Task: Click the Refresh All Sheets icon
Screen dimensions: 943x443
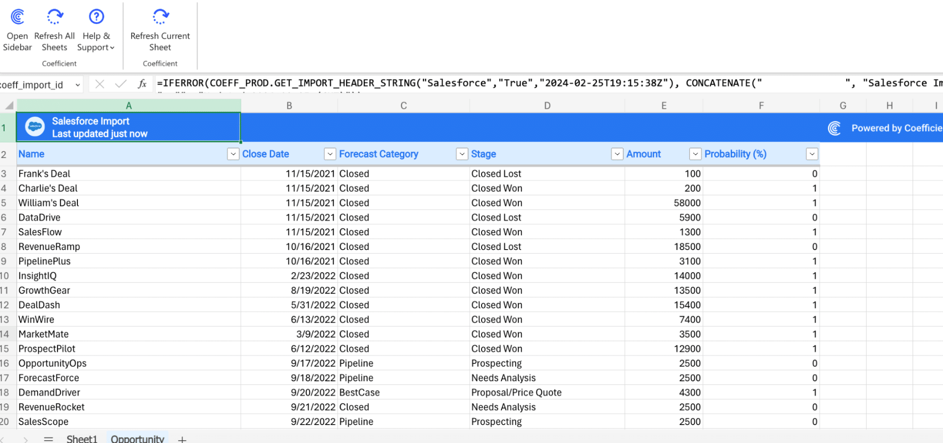Action: tap(55, 17)
